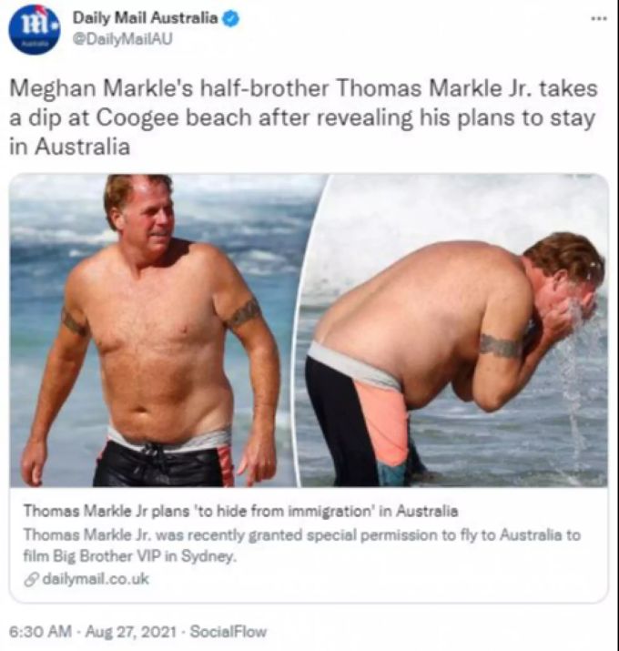Click the 'hide from immigration' article headline
The image size is (619, 651).
[241, 511]
